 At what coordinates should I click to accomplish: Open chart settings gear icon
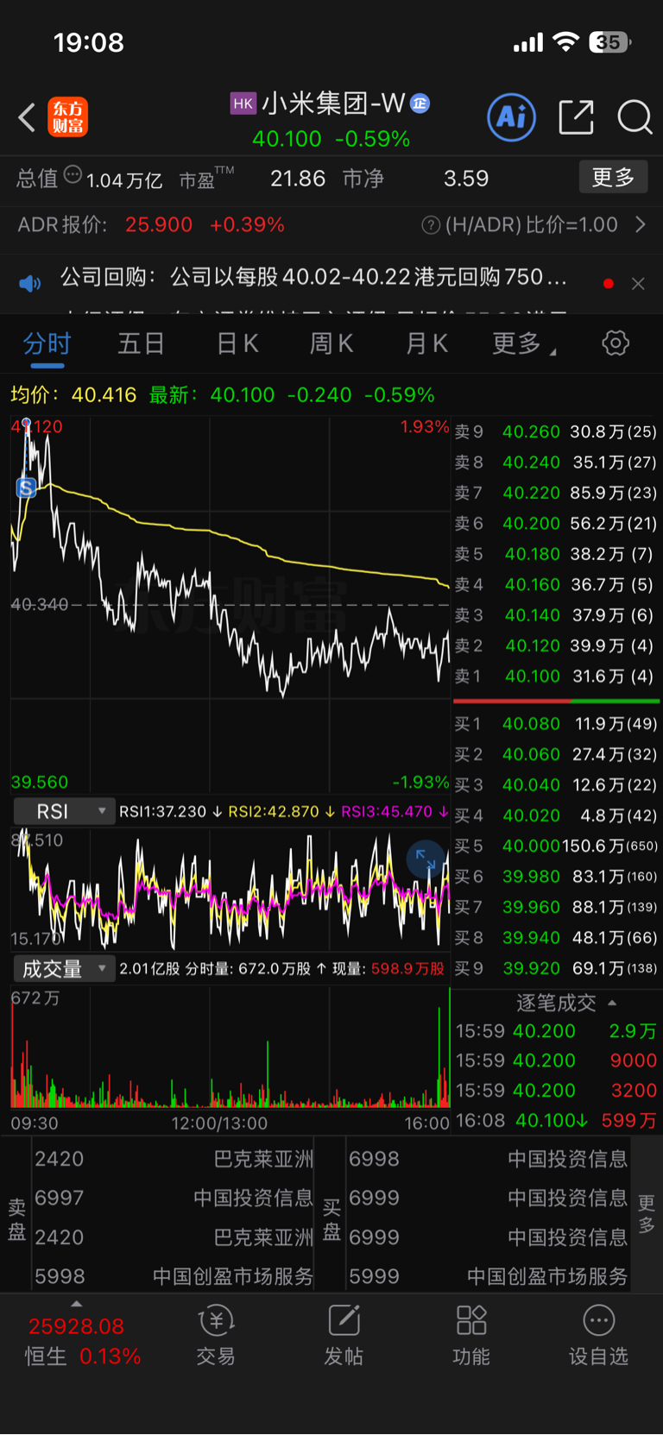click(616, 343)
